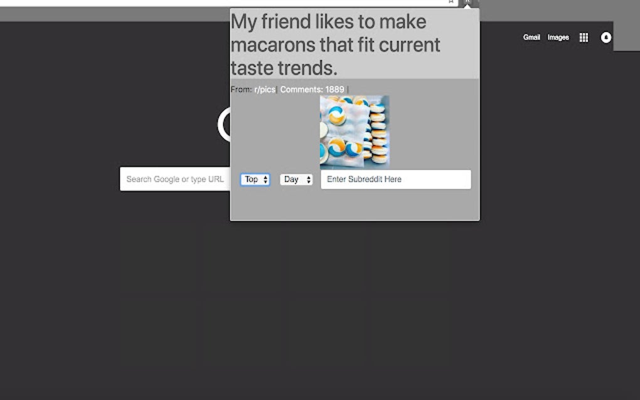
Task: Click the Google account avatar icon
Action: pyautogui.click(x=605, y=38)
